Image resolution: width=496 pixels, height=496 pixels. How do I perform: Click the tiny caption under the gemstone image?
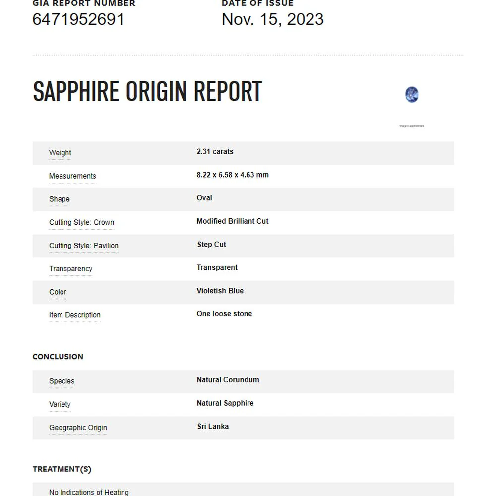click(x=412, y=126)
